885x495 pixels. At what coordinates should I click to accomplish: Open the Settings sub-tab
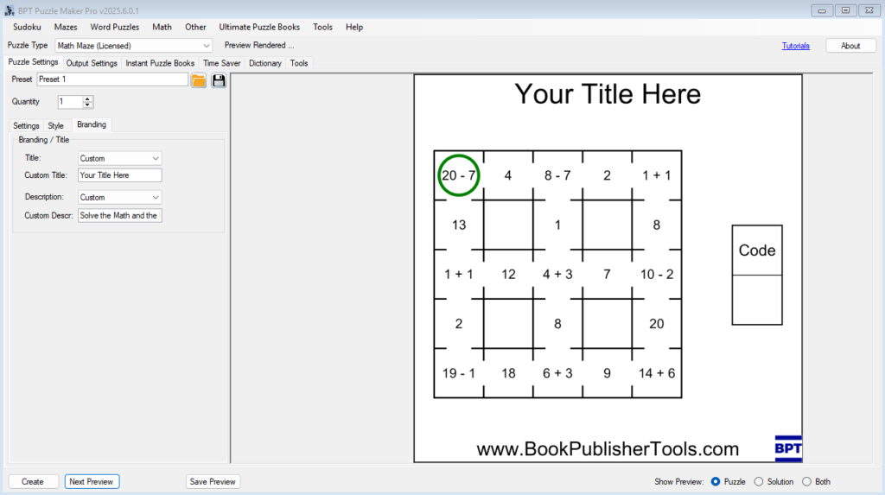(26, 126)
